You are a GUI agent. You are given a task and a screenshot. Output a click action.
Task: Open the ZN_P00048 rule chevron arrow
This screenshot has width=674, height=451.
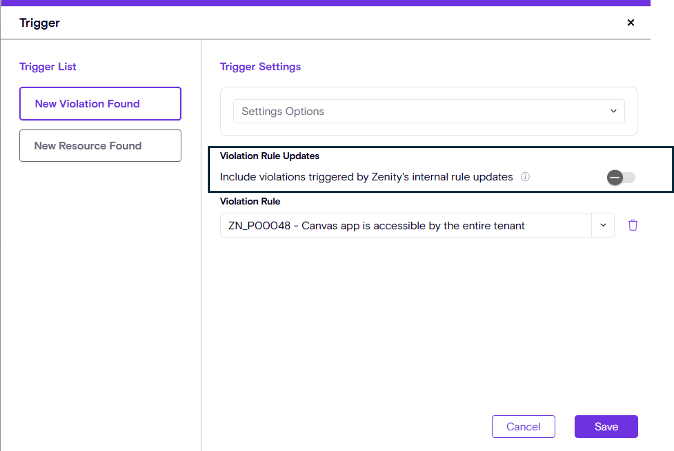[x=603, y=225]
